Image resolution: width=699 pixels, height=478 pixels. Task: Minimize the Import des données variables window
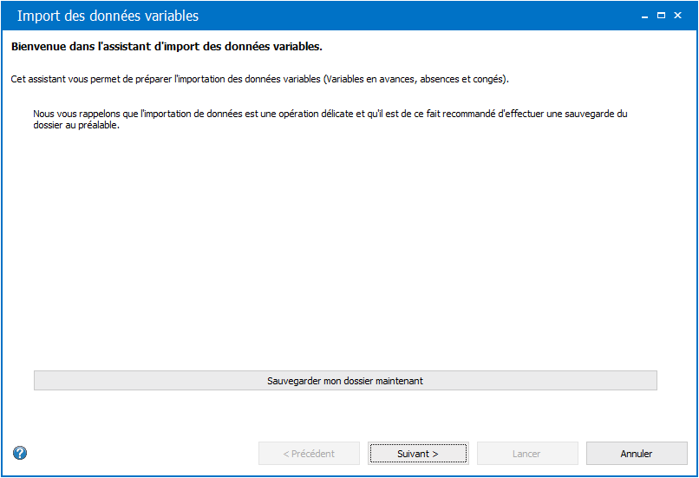point(644,16)
